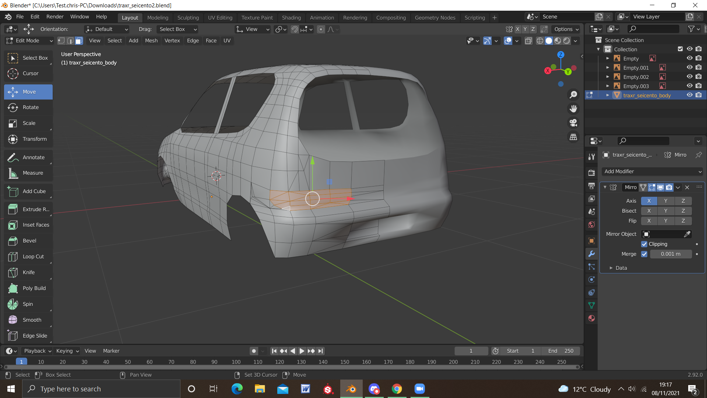Open the Options dropdown

coord(566,29)
